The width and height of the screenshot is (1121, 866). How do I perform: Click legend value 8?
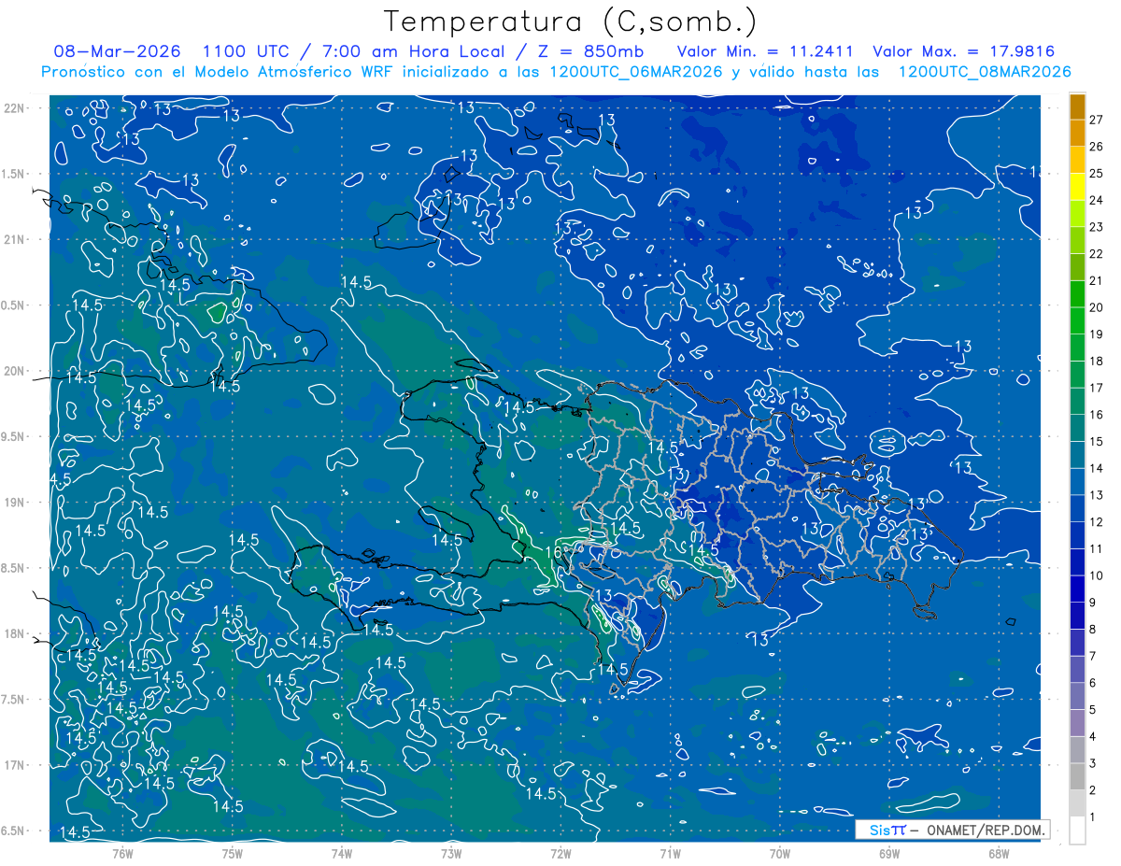1092,629
